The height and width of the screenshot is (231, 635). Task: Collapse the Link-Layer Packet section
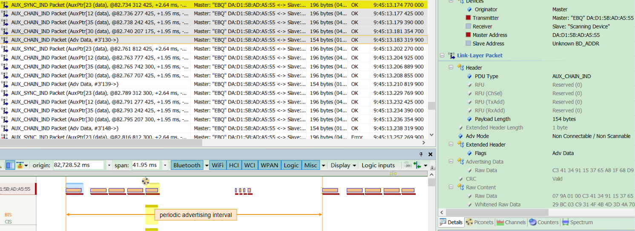point(442,56)
